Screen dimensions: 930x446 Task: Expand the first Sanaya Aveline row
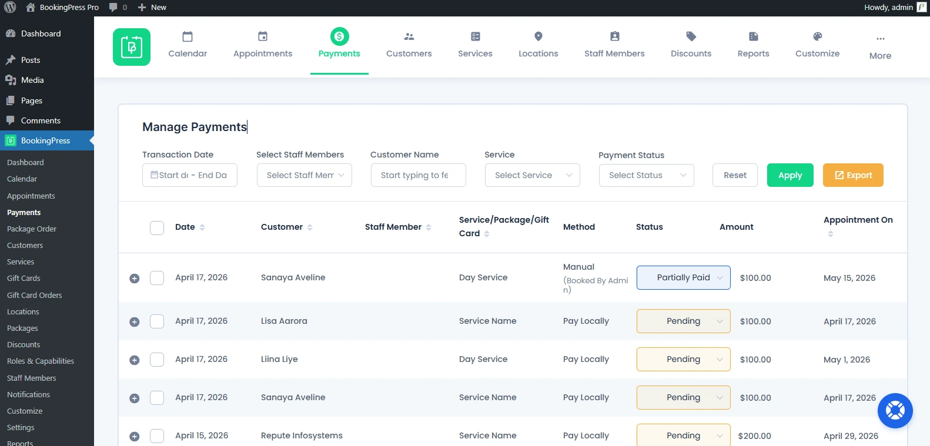[135, 279]
